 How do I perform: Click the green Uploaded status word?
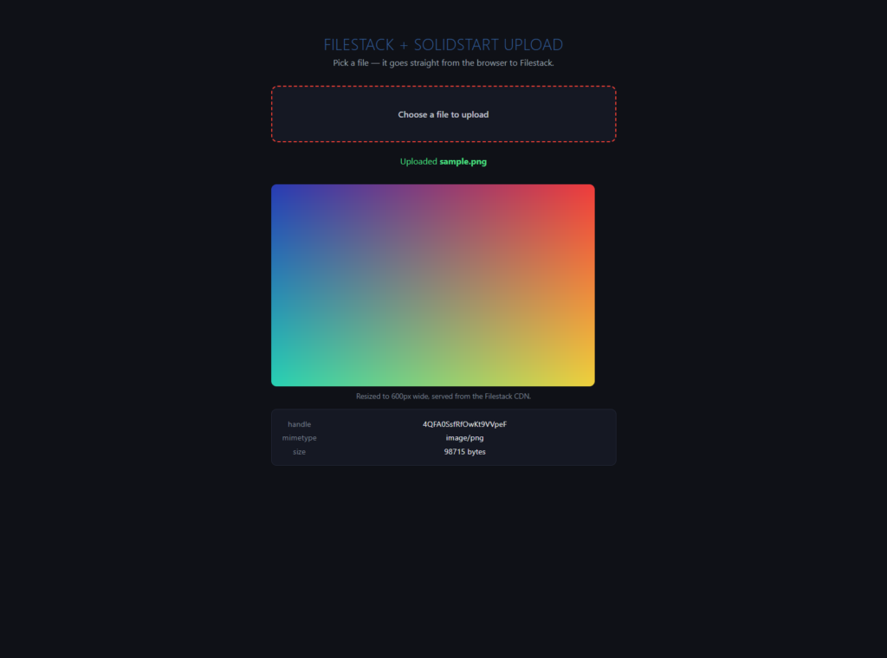[x=418, y=162]
